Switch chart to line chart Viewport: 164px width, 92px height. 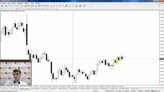(57, 6)
